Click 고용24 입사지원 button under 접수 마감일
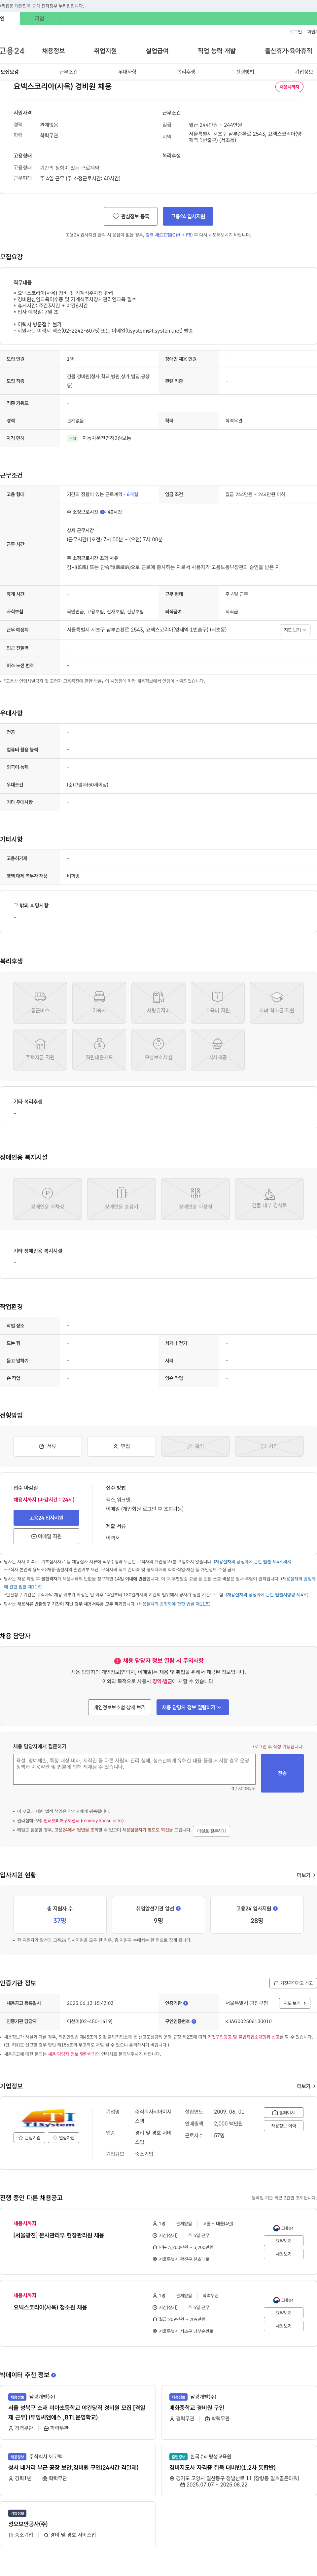Image resolution: width=317 pixels, height=2576 pixels. tap(46, 1518)
